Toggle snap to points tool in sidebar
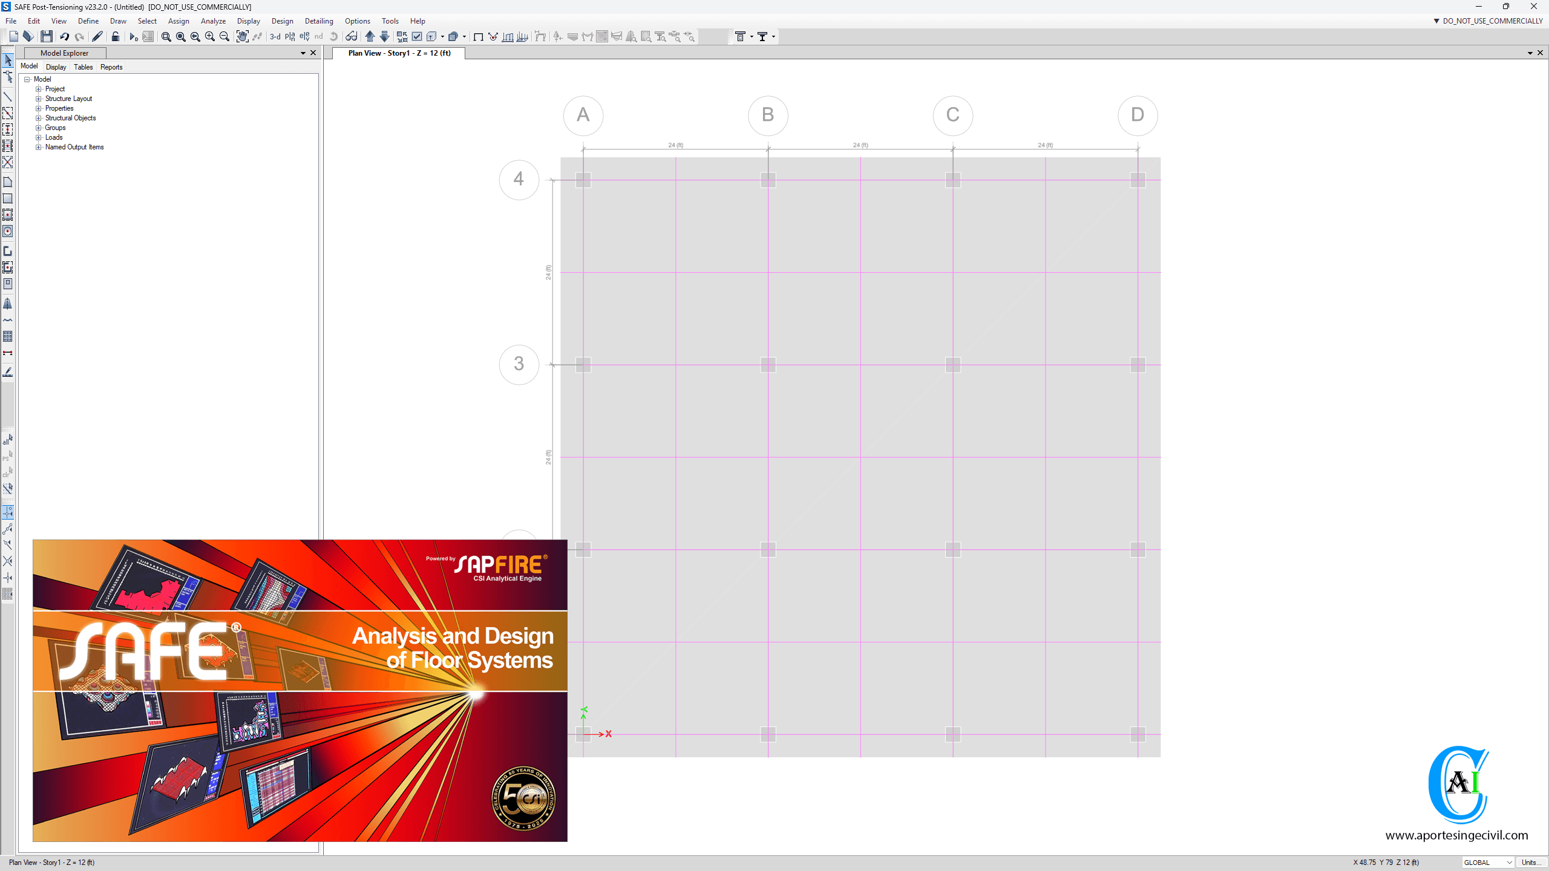The width and height of the screenshot is (1549, 871). [8, 512]
